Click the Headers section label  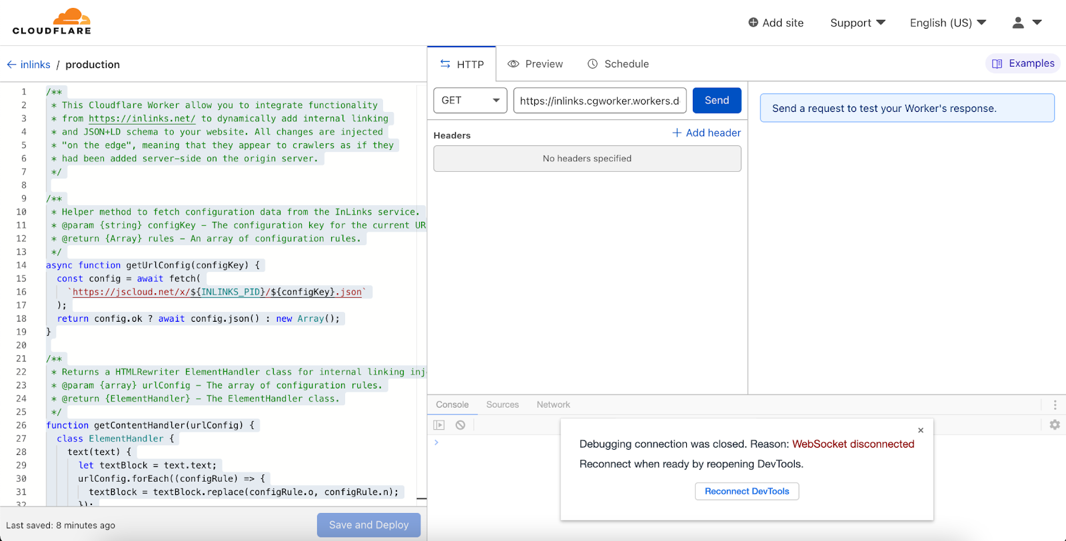(452, 135)
